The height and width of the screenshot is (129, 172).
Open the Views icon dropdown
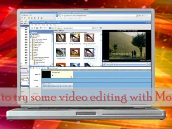[x=101, y=28]
